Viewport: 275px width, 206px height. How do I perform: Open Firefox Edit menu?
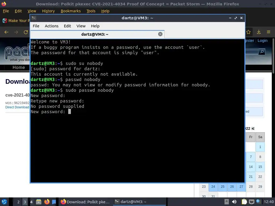click(x=18, y=11)
